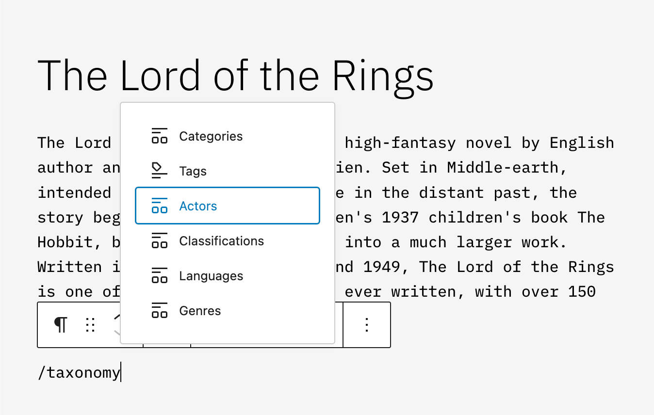The image size is (654, 415).
Task: Open the block options ellipsis menu
Action: 366,325
